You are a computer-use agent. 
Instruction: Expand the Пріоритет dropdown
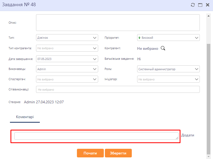[x=168, y=38]
